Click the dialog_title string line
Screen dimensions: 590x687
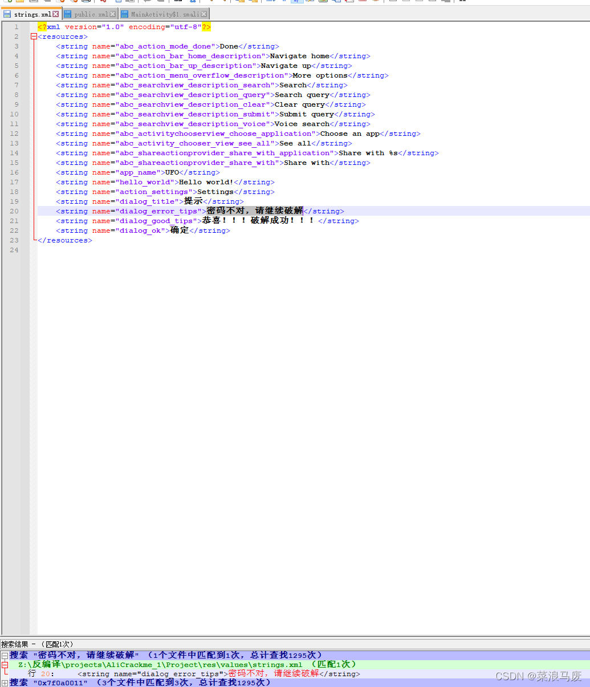pyautogui.click(x=149, y=201)
